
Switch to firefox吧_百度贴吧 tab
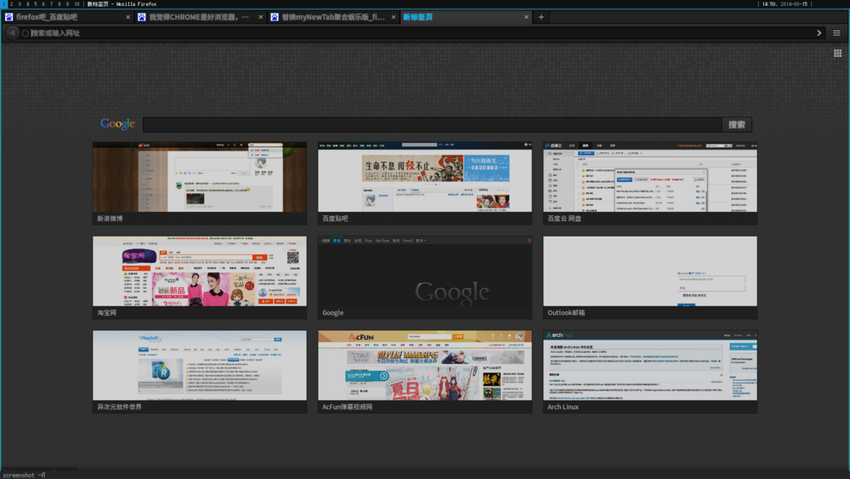click(68, 17)
